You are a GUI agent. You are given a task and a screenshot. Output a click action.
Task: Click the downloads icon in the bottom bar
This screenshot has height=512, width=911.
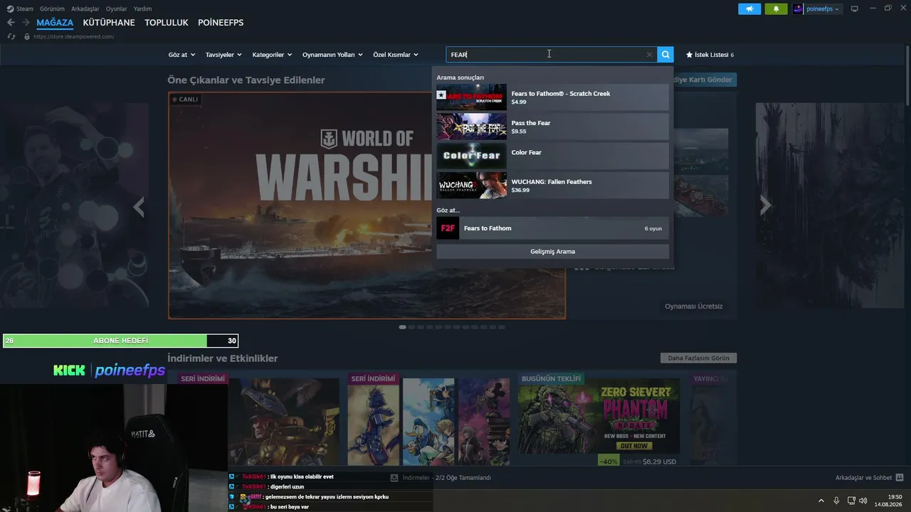coord(394,478)
